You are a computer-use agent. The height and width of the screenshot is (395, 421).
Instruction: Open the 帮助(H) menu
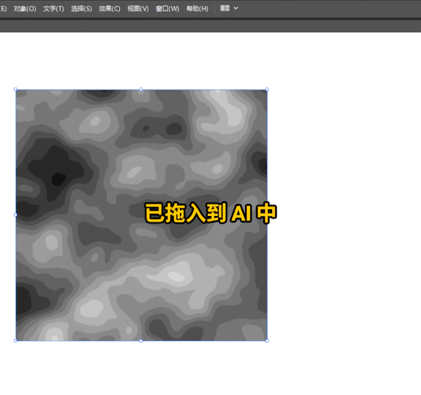(x=197, y=9)
